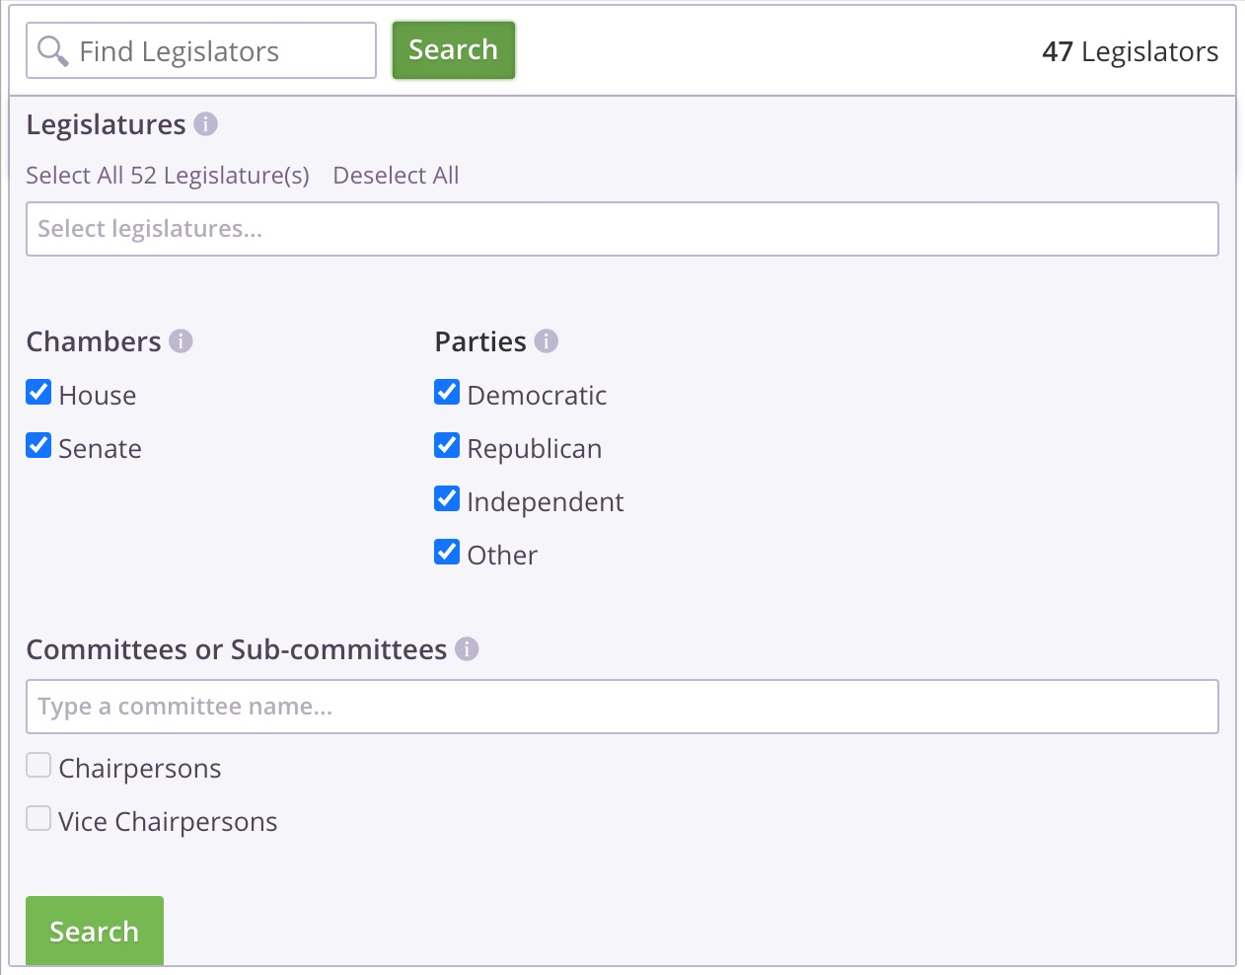
Task: Click the magnifying glass search icon
Action: pos(52,50)
